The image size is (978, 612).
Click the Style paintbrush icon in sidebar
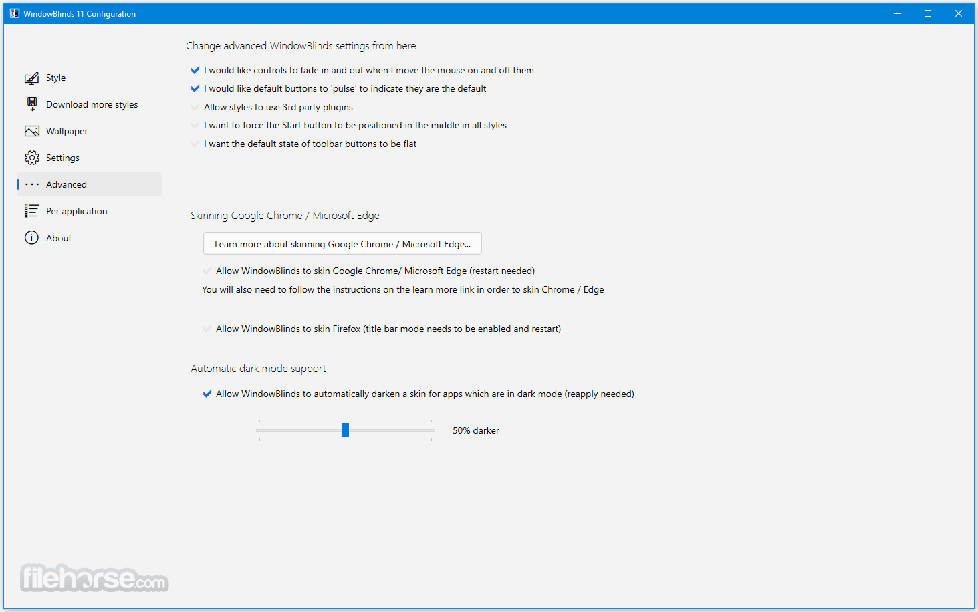coord(31,78)
